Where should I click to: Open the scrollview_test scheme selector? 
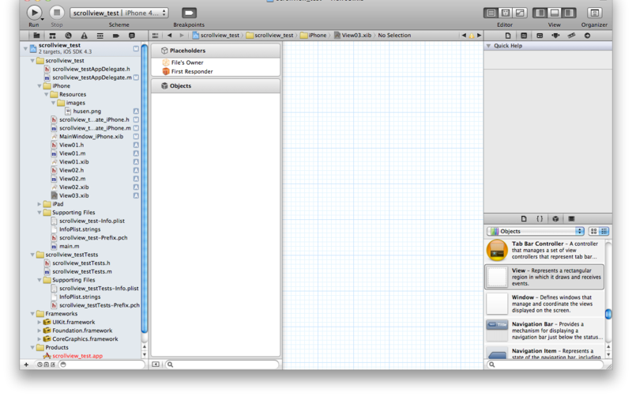pos(119,13)
